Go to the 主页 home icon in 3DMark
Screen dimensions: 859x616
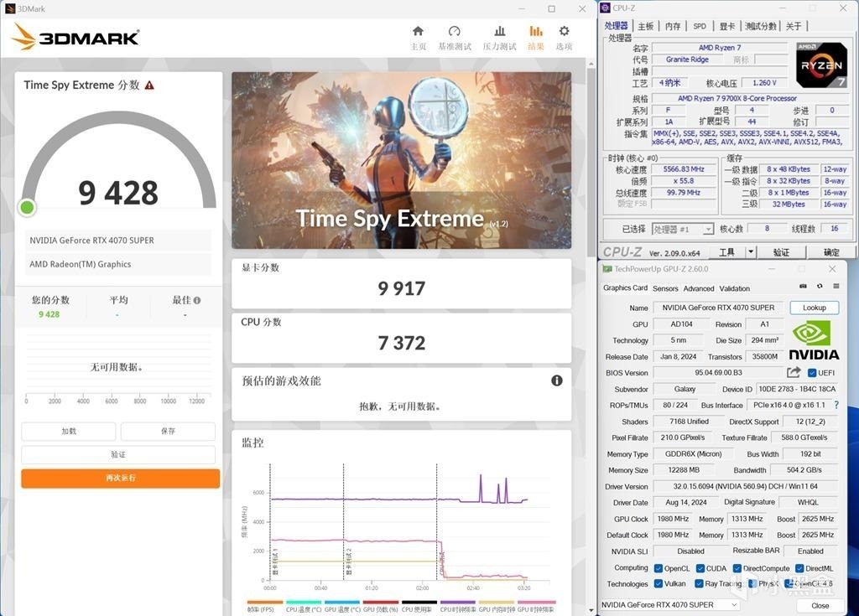pyautogui.click(x=418, y=31)
